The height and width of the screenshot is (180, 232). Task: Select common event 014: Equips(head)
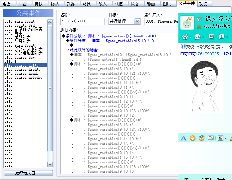[x=25, y=73]
